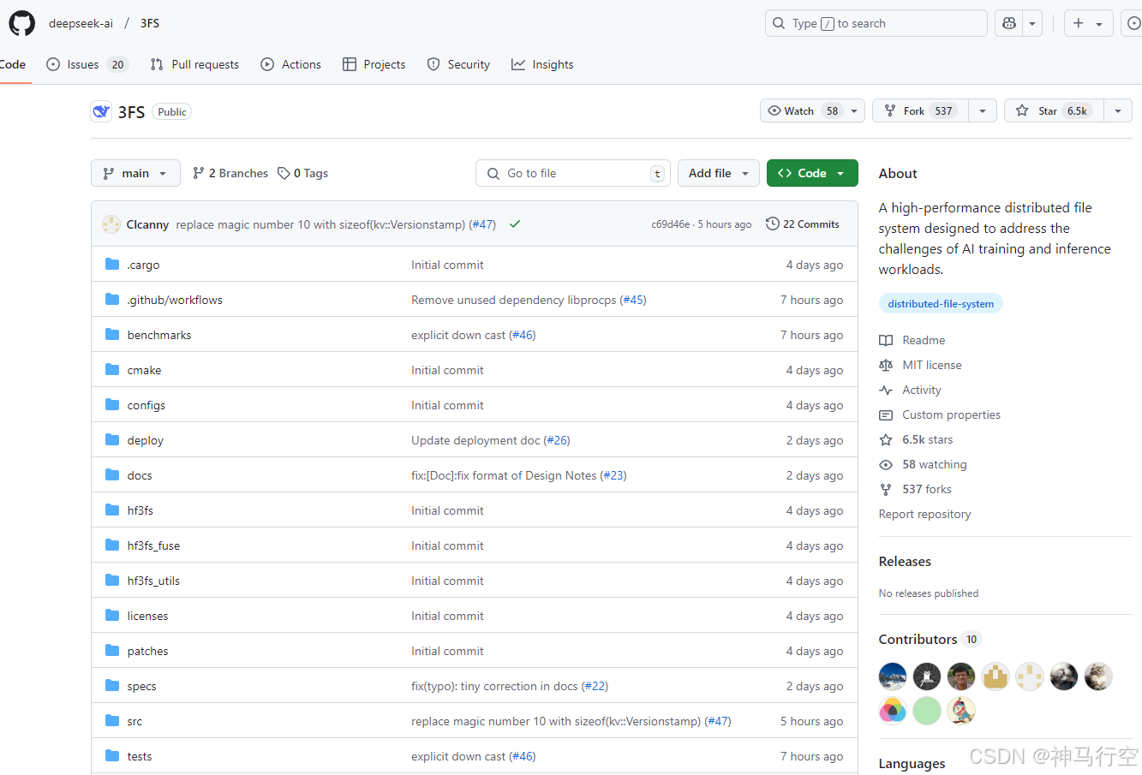Open the .cargo folder
This screenshot has width=1142, height=775.
pyautogui.click(x=143, y=265)
